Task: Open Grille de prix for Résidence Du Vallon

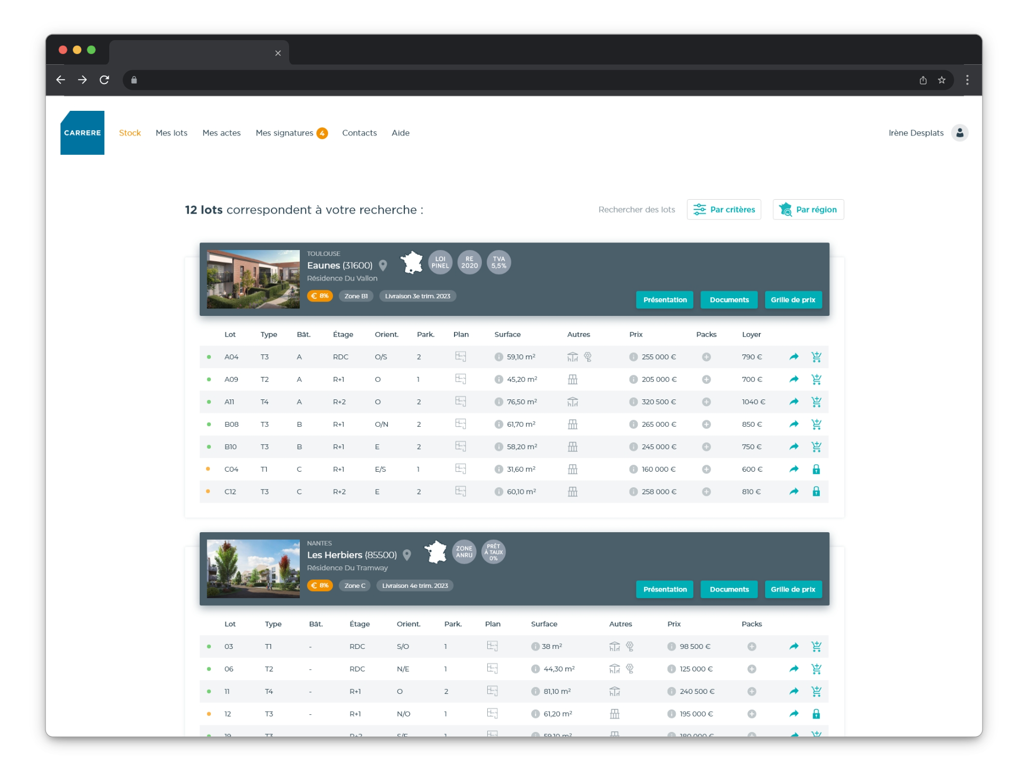Action: tap(793, 300)
